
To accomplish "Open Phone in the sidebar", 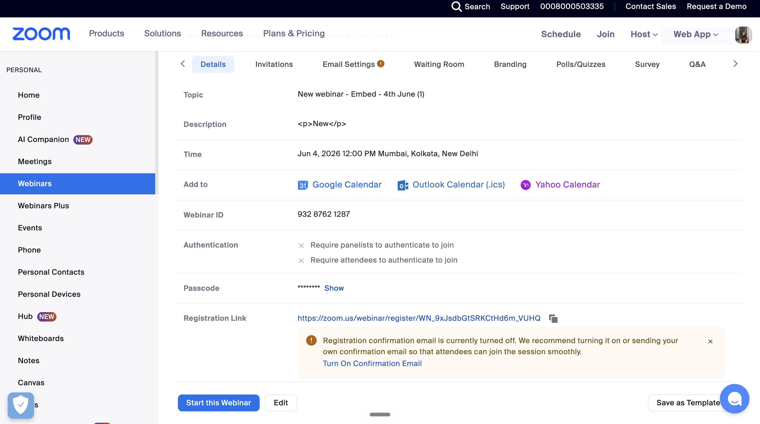I will pos(30,250).
